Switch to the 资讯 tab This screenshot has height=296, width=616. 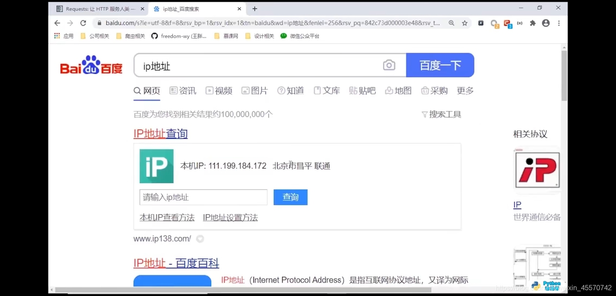183,91
